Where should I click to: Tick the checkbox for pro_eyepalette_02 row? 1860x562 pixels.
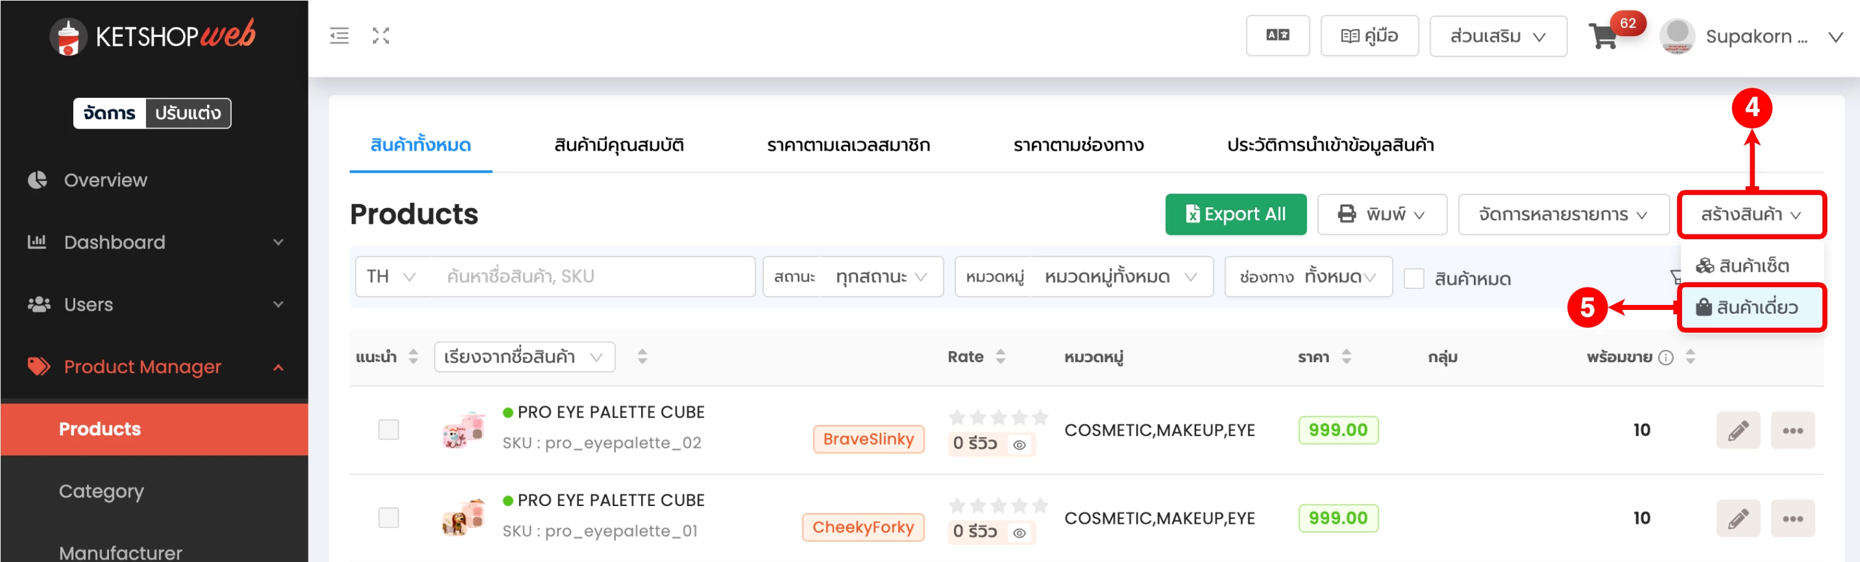coord(389,430)
